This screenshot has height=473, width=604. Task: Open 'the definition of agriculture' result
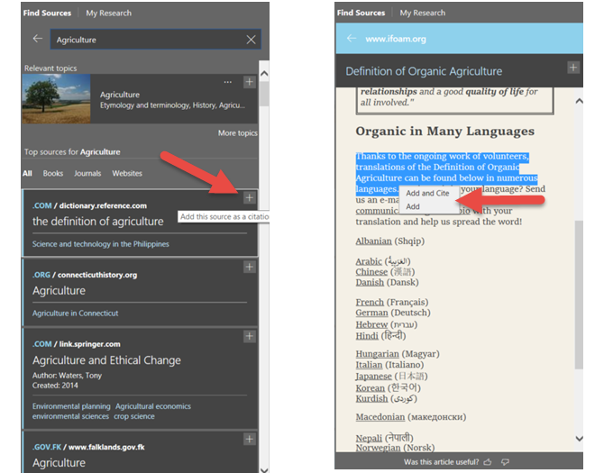coord(98,222)
